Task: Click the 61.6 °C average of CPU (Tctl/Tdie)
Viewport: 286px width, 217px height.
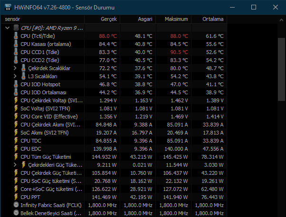Action: click(x=215, y=36)
